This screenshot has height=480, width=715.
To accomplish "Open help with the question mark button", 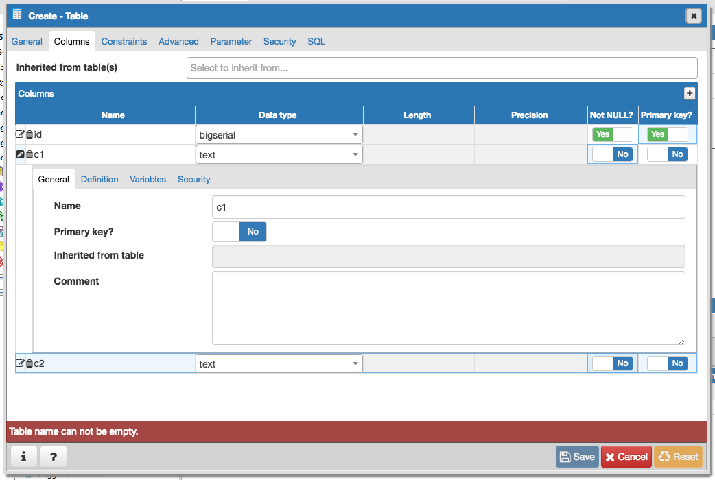I will (x=54, y=456).
